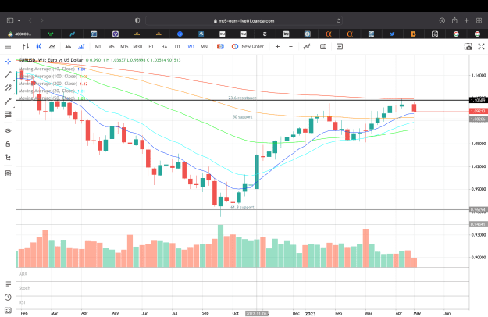Switch to the D1 timeframe
The image size is (488, 317).
point(177,46)
